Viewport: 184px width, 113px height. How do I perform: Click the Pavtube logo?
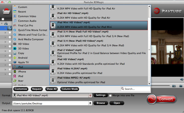coord(167,11)
